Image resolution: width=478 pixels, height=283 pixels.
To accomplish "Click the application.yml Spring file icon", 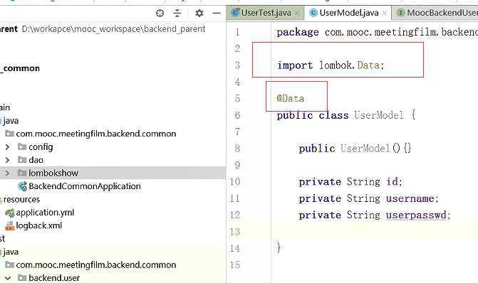I will (10, 213).
